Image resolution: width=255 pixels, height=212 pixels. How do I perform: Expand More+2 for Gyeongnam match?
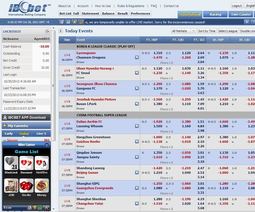click(166, 63)
